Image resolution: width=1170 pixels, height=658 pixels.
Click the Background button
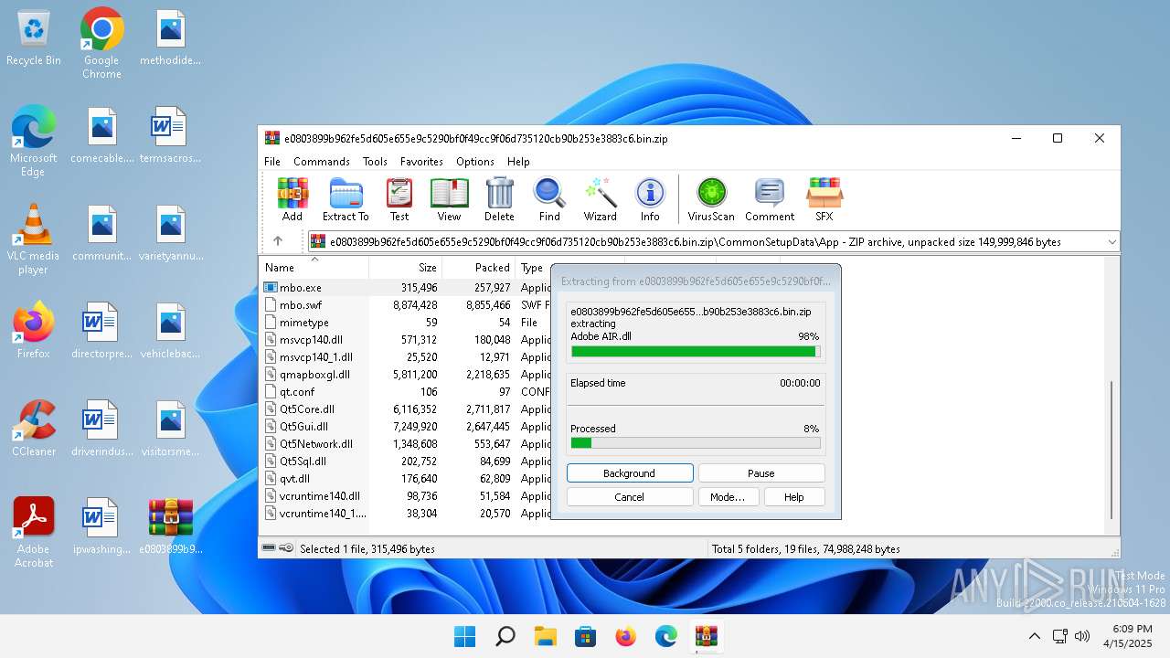point(630,473)
